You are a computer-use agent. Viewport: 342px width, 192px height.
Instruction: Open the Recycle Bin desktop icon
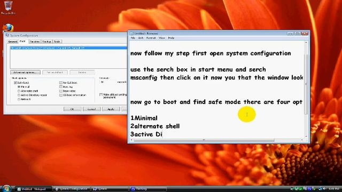tap(9, 7)
